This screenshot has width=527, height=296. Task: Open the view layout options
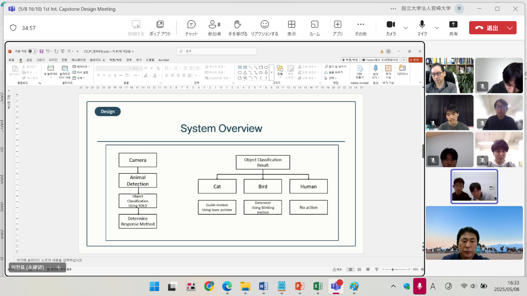click(291, 28)
